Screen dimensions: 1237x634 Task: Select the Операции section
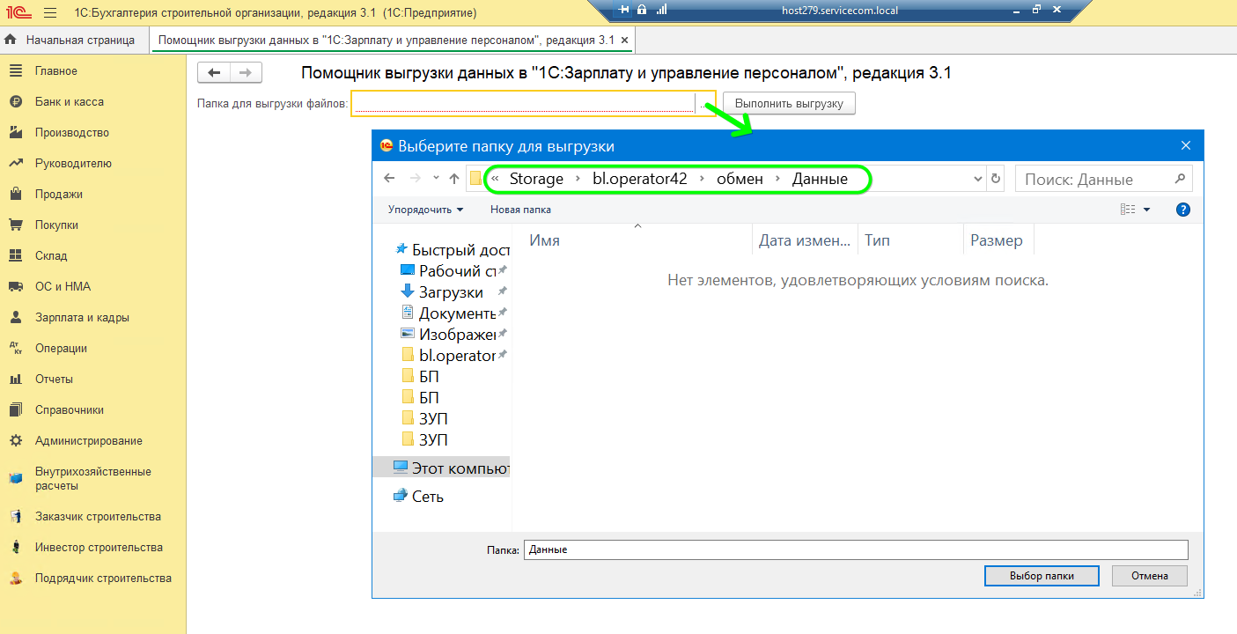(x=61, y=349)
